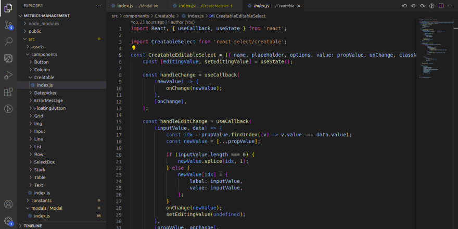This screenshot has width=458, height=229.
Task: Open the Search view in the activity bar
Action: click(8, 42)
